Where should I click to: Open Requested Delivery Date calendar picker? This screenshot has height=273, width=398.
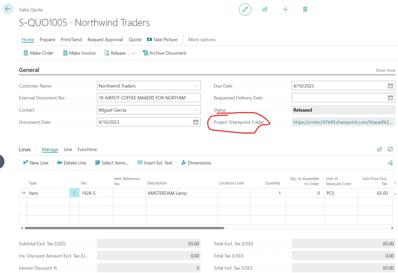click(390, 98)
